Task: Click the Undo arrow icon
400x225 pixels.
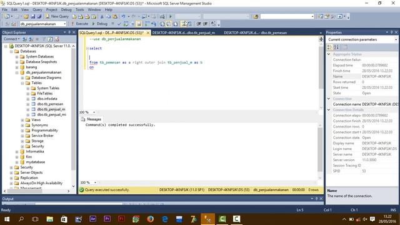Action: tap(123, 17)
